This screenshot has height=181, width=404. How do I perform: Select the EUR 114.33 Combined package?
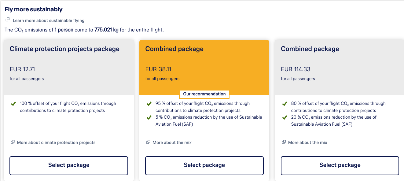click(340, 165)
